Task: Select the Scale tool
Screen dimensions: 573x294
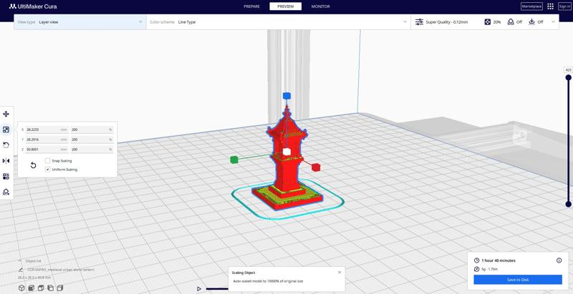Action: [x=6, y=129]
